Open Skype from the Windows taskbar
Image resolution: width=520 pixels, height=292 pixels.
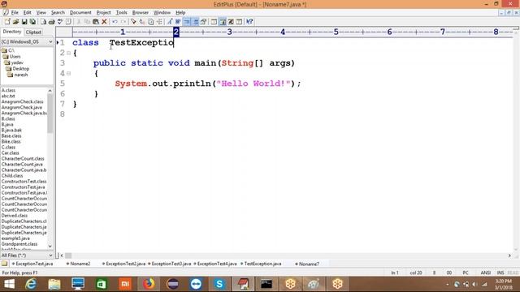pyautogui.click(x=219, y=284)
